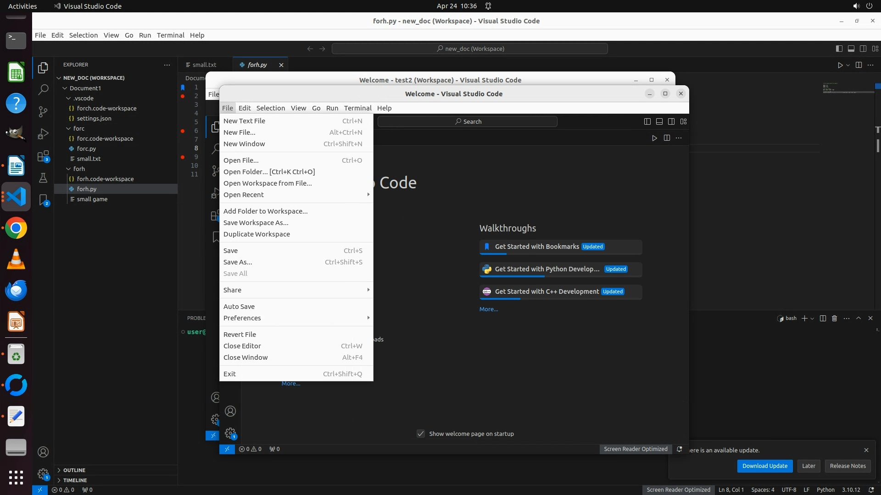Select New Text File menu entry

pyautogui.click(x=245, y=121)
